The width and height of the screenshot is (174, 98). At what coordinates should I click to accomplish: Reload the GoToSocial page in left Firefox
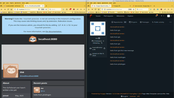tap(8, 10)
